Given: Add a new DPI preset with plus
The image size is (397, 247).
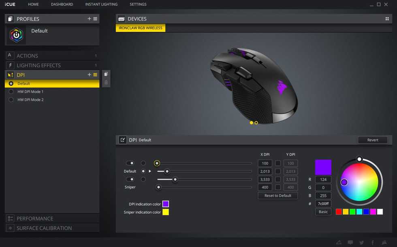Looking at the screenshot, I should click(x=89, y=75).
